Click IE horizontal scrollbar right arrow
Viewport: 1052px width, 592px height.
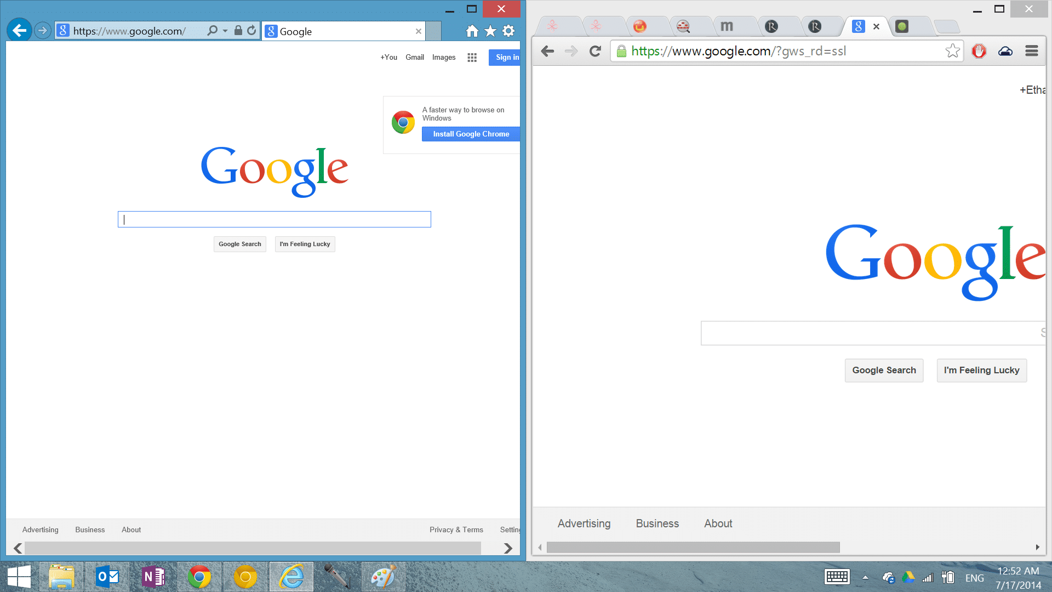click(x=508, y=548)
